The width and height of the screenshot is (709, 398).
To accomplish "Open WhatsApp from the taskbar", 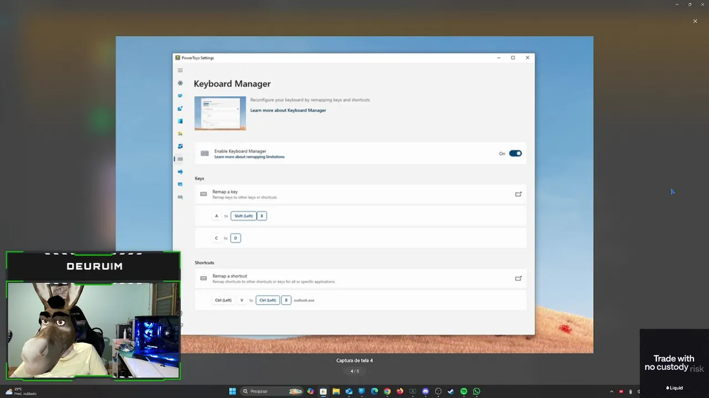I will pyautogui.click(x=476, y=391).
